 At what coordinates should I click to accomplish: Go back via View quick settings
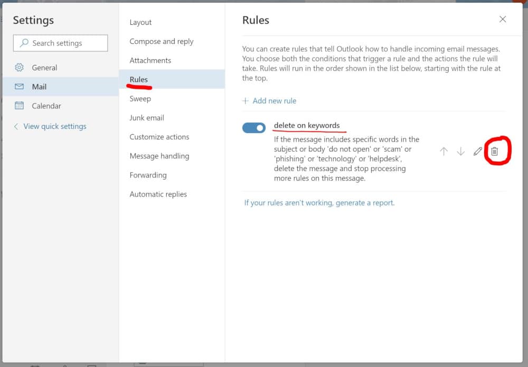[54, 126]
